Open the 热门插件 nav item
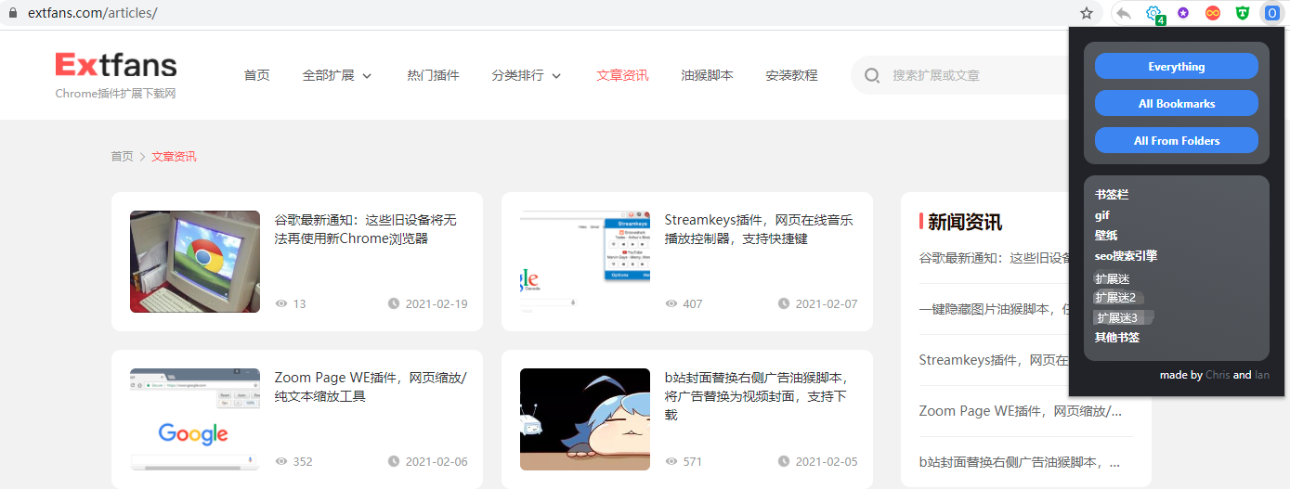Viewport: 1290px width, 489px height. tap(433, 75)
